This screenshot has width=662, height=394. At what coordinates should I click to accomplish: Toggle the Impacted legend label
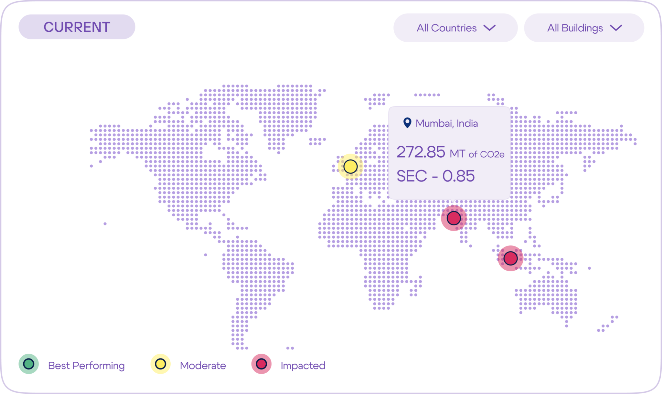[303, 366]
